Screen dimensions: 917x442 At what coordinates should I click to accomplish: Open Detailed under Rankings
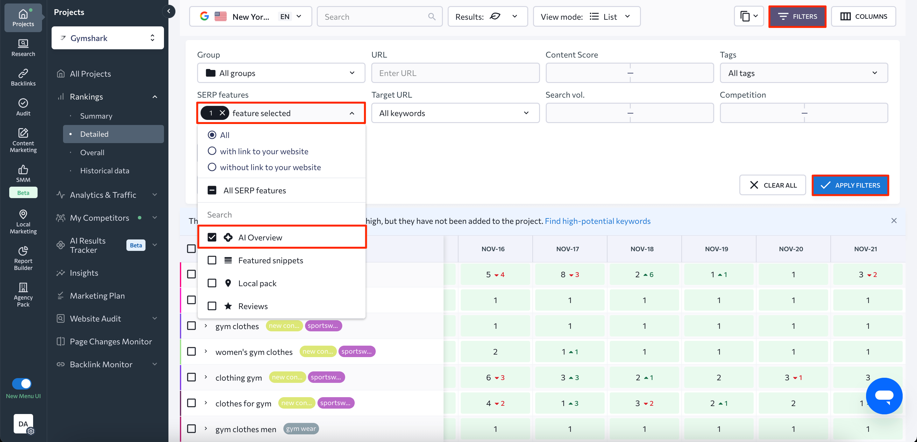[x=113, y=134]
